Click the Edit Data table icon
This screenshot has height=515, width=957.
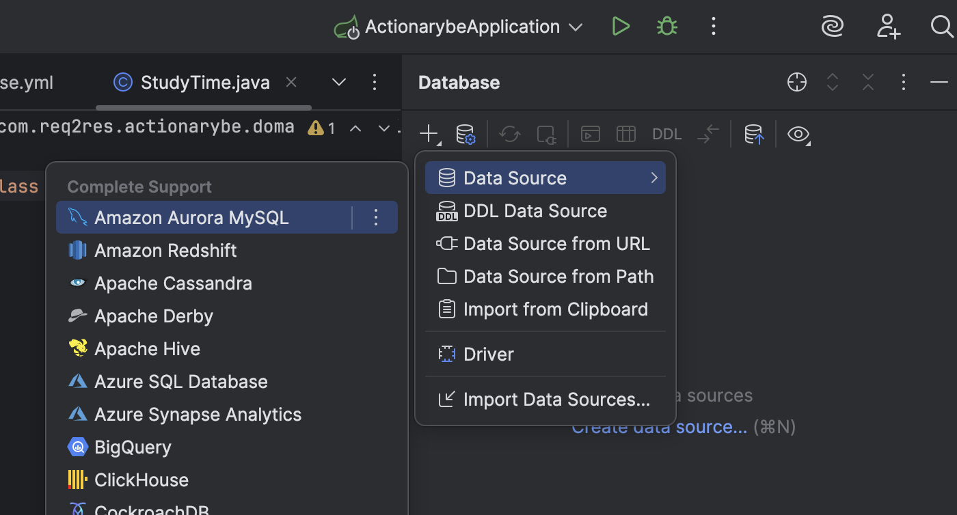click(x=626, y=134)
